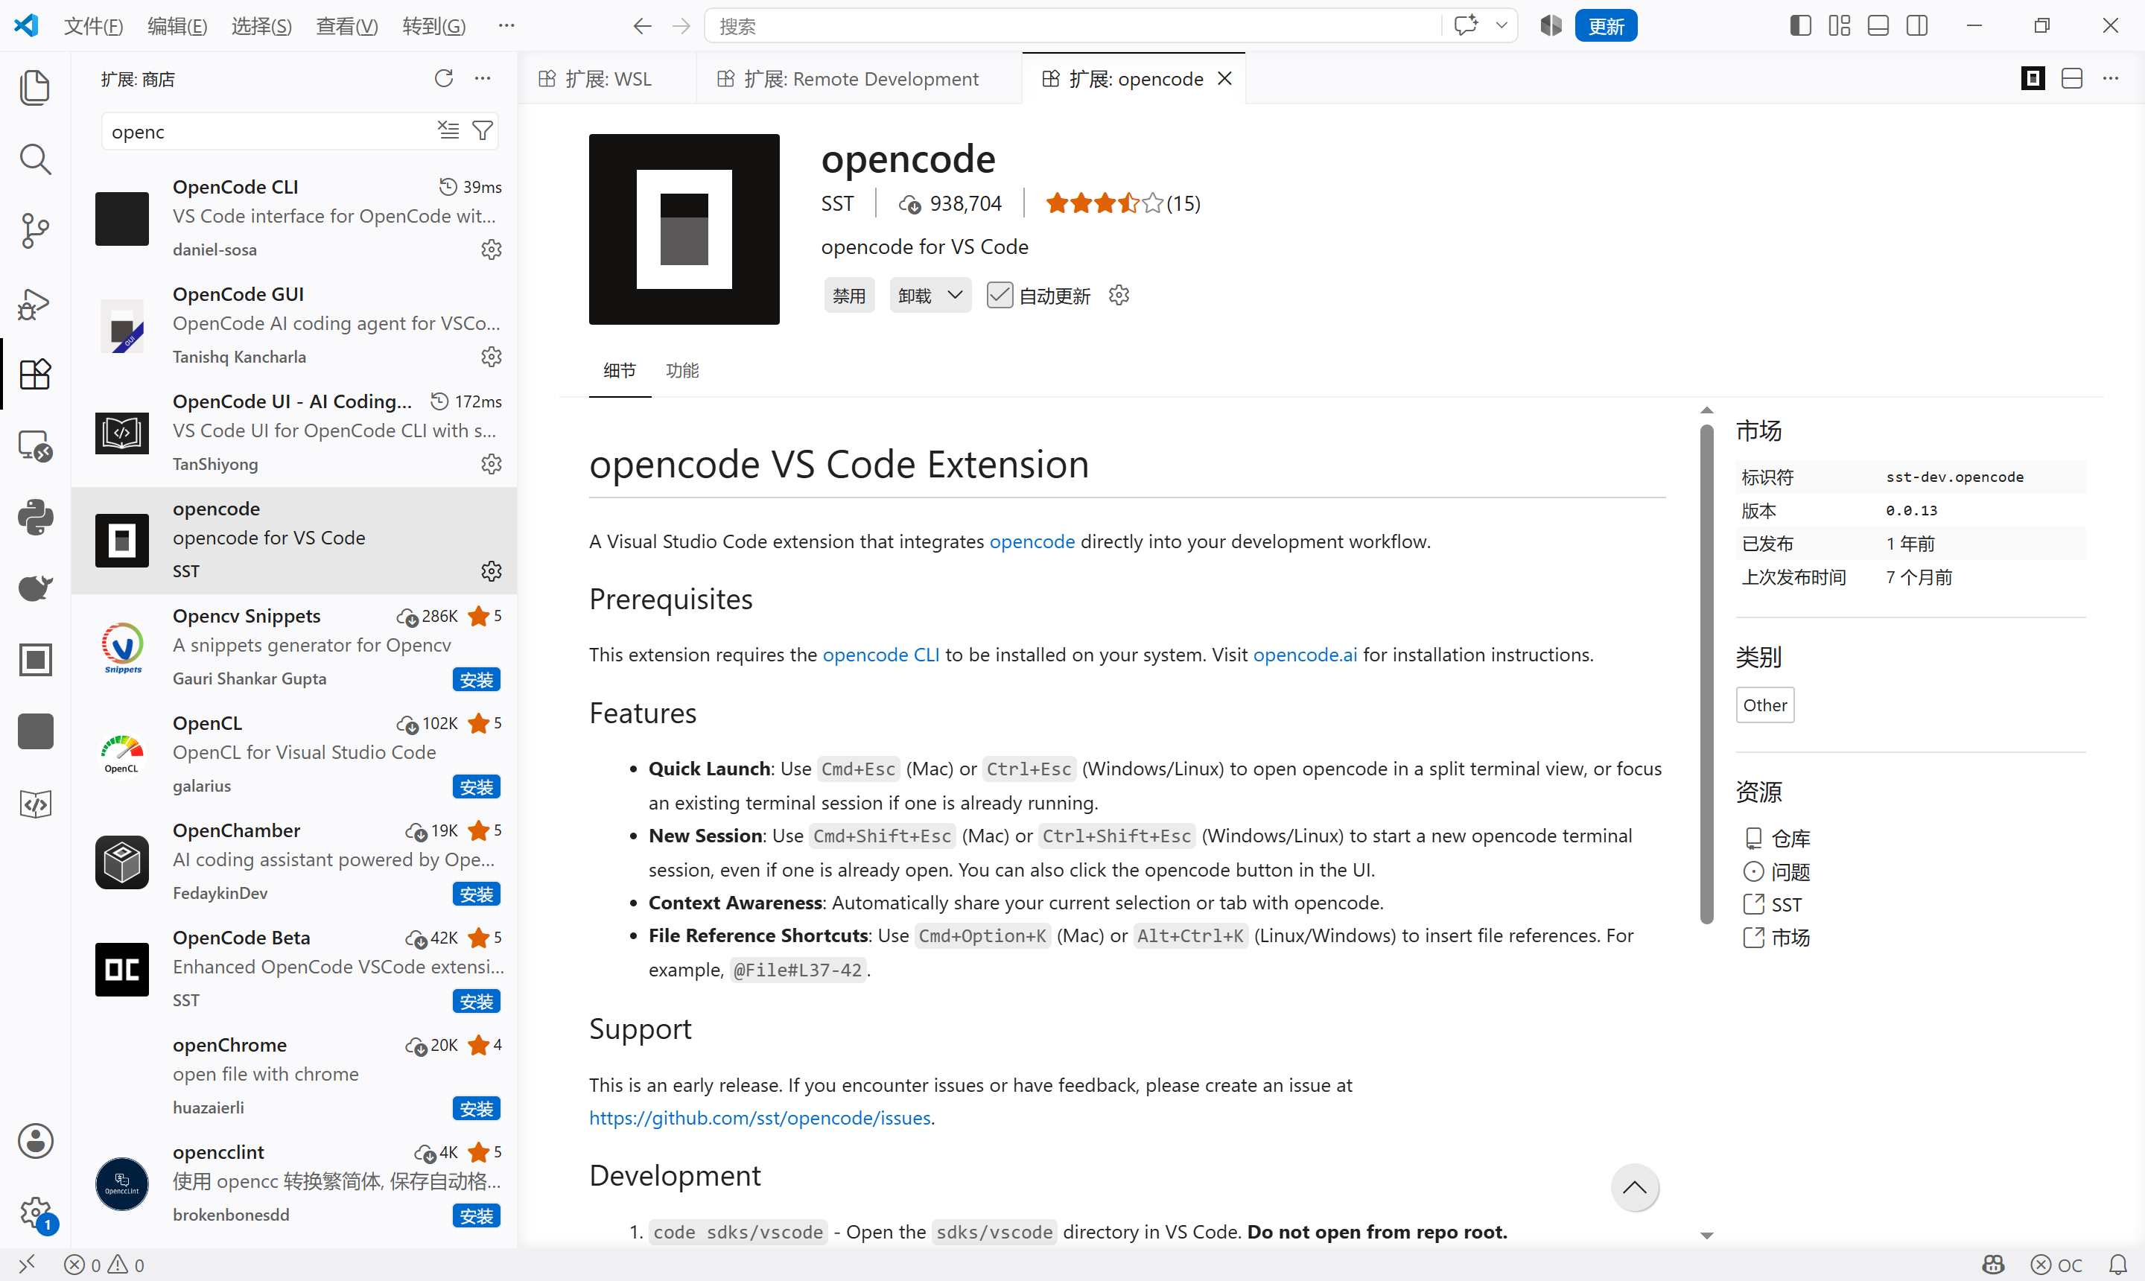Open manage gear for OpenCode UI

[x=491, y=463]
